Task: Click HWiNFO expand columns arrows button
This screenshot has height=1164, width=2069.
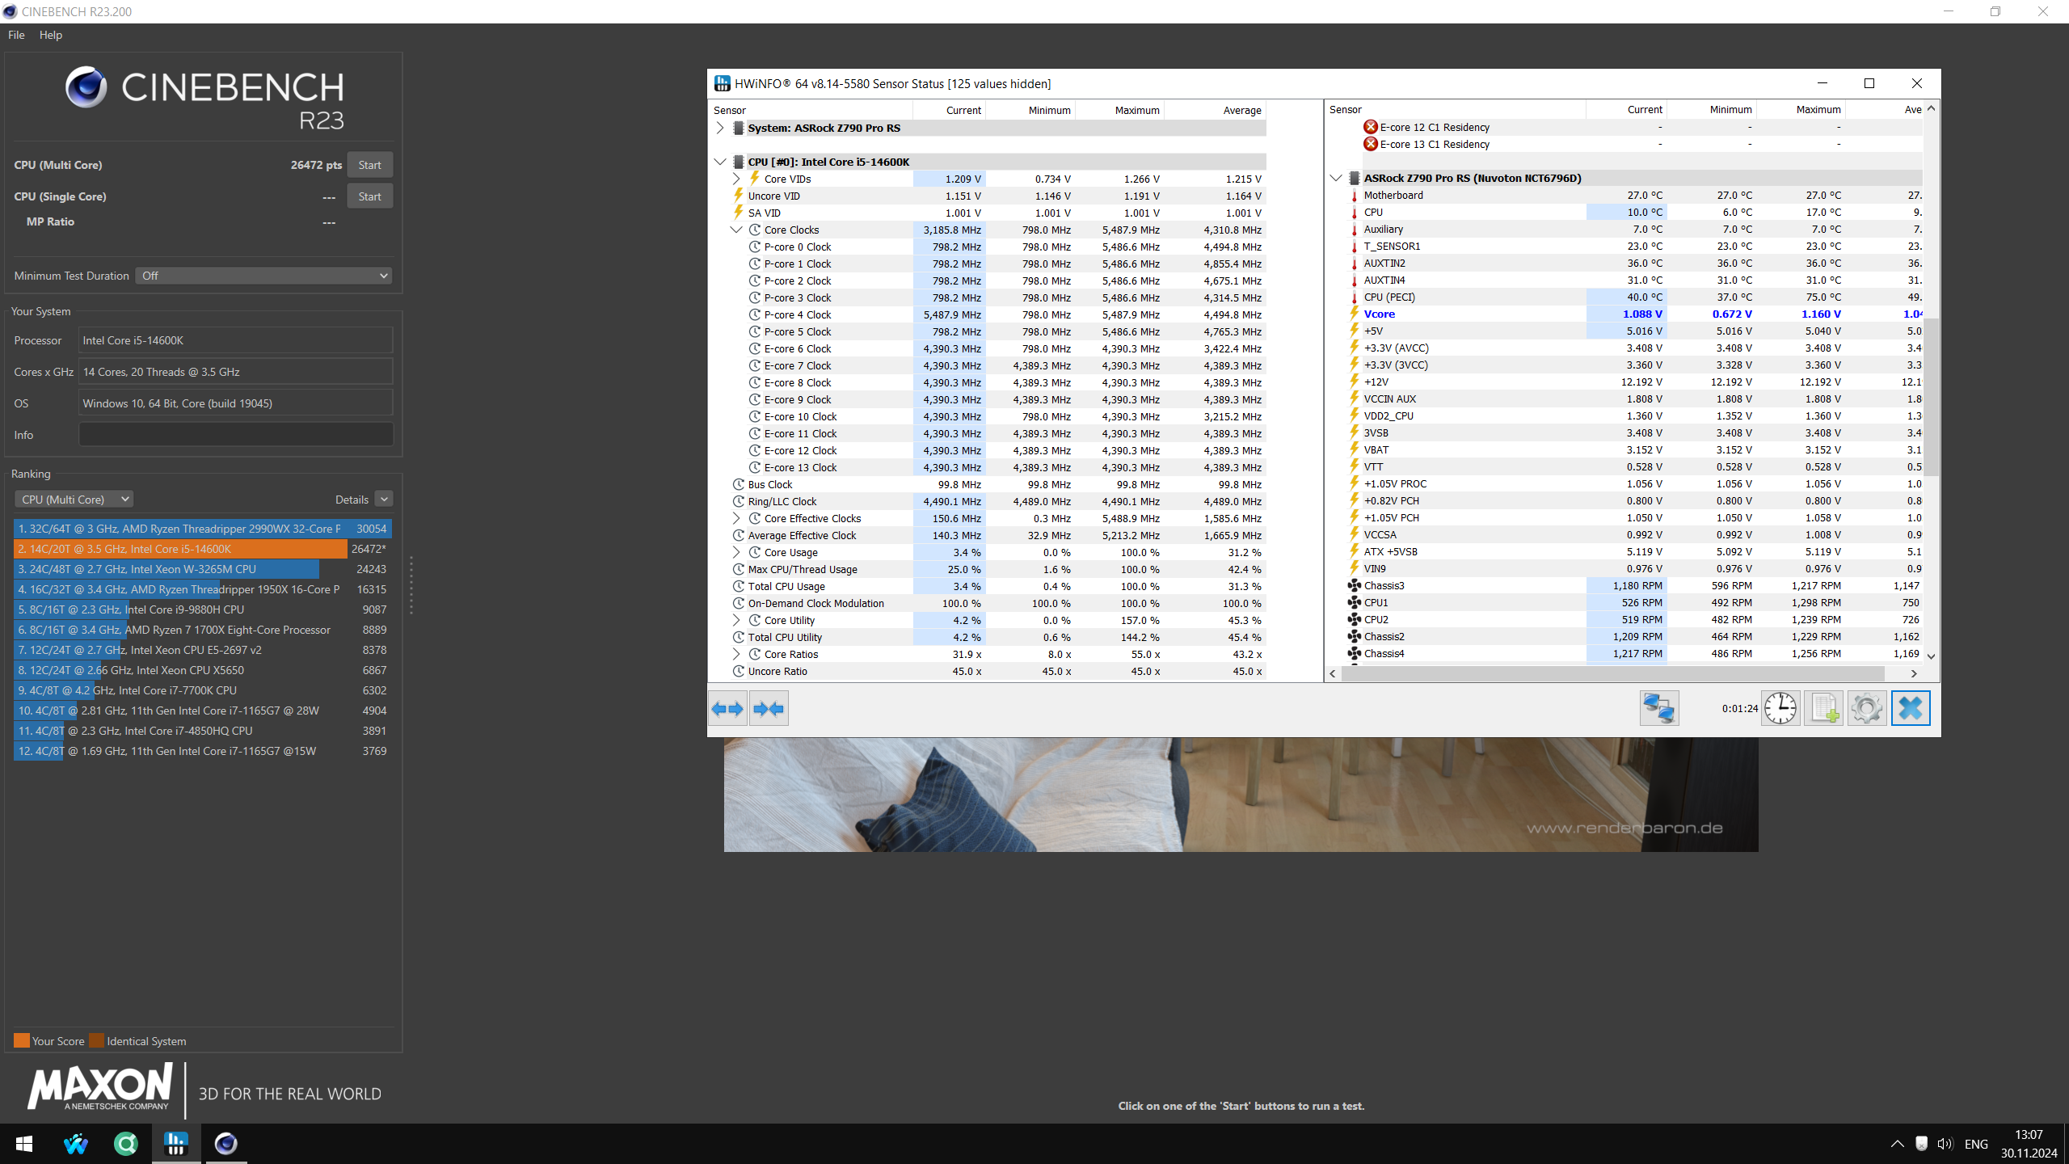Action: (727, 709)
